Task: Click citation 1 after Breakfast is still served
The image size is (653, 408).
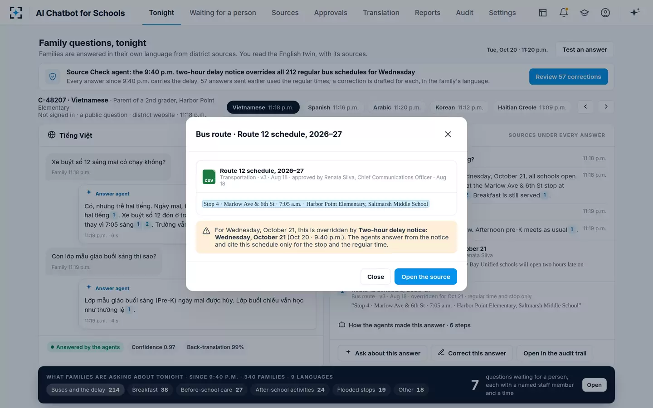Action: click(x=545, y=195)
